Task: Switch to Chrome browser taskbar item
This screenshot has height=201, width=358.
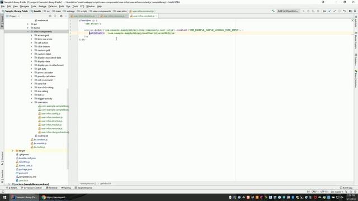Action: click(55, 197)
